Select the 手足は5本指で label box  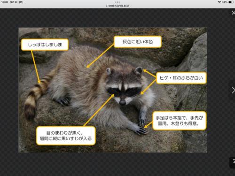pos(180,121)
